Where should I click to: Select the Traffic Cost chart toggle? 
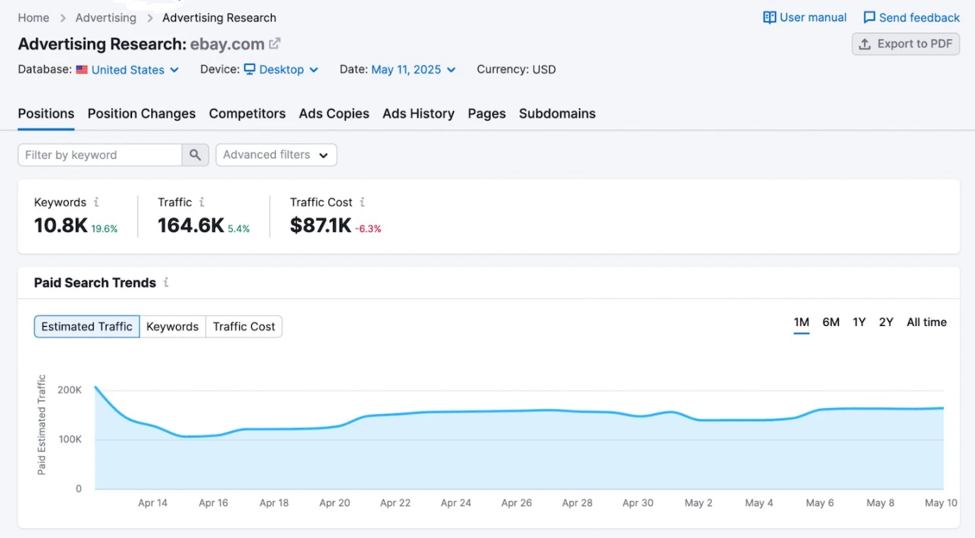(x=244, y=327)
